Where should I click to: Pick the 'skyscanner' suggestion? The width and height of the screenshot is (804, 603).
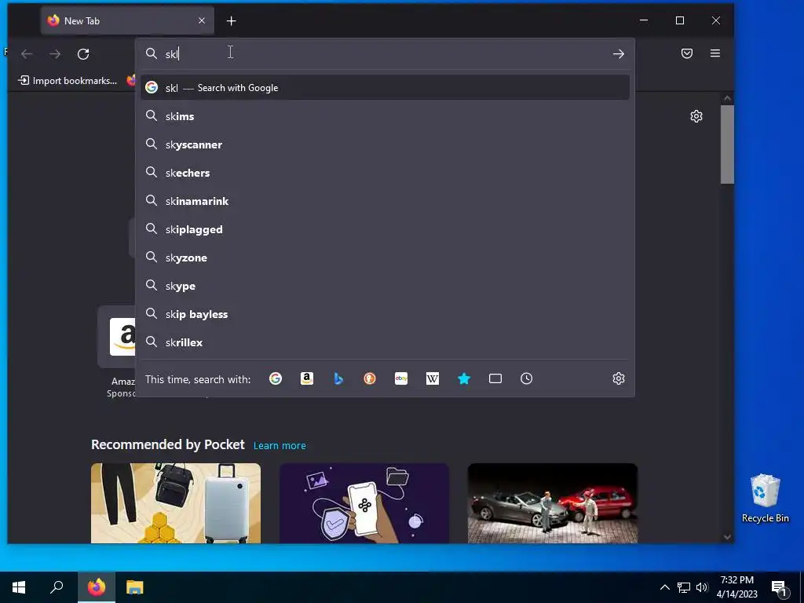click(x=385, y=144)
